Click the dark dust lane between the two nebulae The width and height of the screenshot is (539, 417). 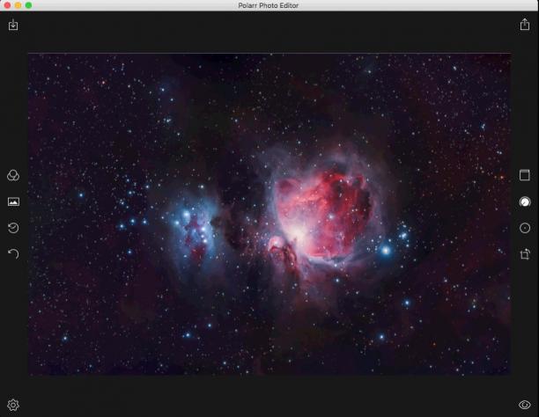(x=237, y=220)
